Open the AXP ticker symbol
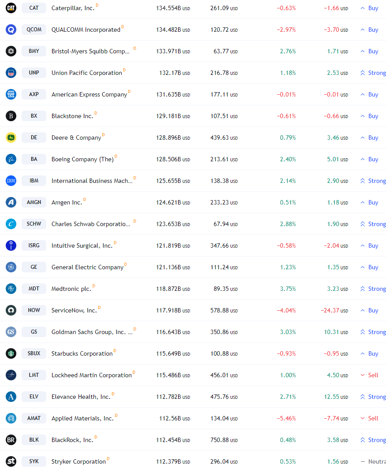The image size is (386, 472). click(34, 94)
